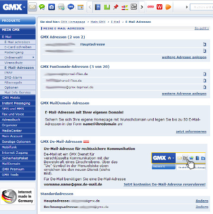Expand partner shortcuts with the far-right chevron
The width and height of the screenshot is (213, 214).
pyautogui.click(x=186, y=7)
